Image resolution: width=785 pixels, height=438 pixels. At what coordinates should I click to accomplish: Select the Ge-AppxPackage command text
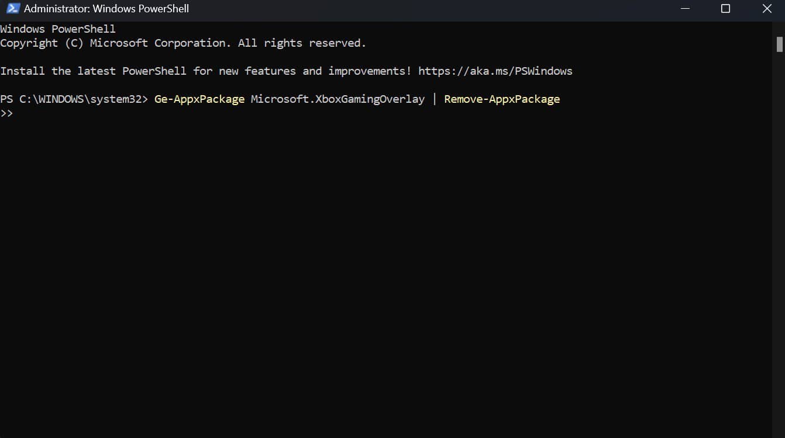[199, 99]
